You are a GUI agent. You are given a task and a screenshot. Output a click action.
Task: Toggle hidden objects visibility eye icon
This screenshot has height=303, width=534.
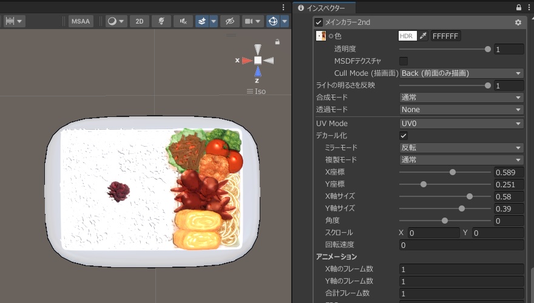230,21
